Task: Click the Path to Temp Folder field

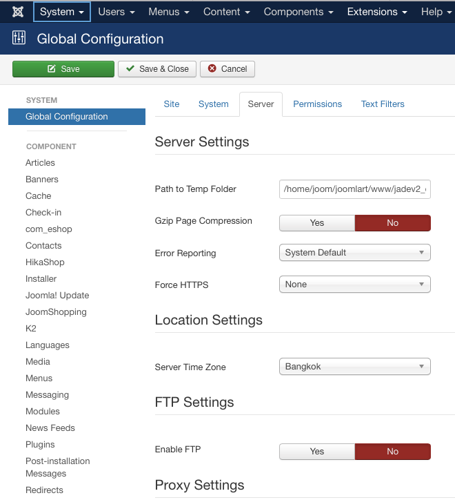Action: (x=354, y=189)
